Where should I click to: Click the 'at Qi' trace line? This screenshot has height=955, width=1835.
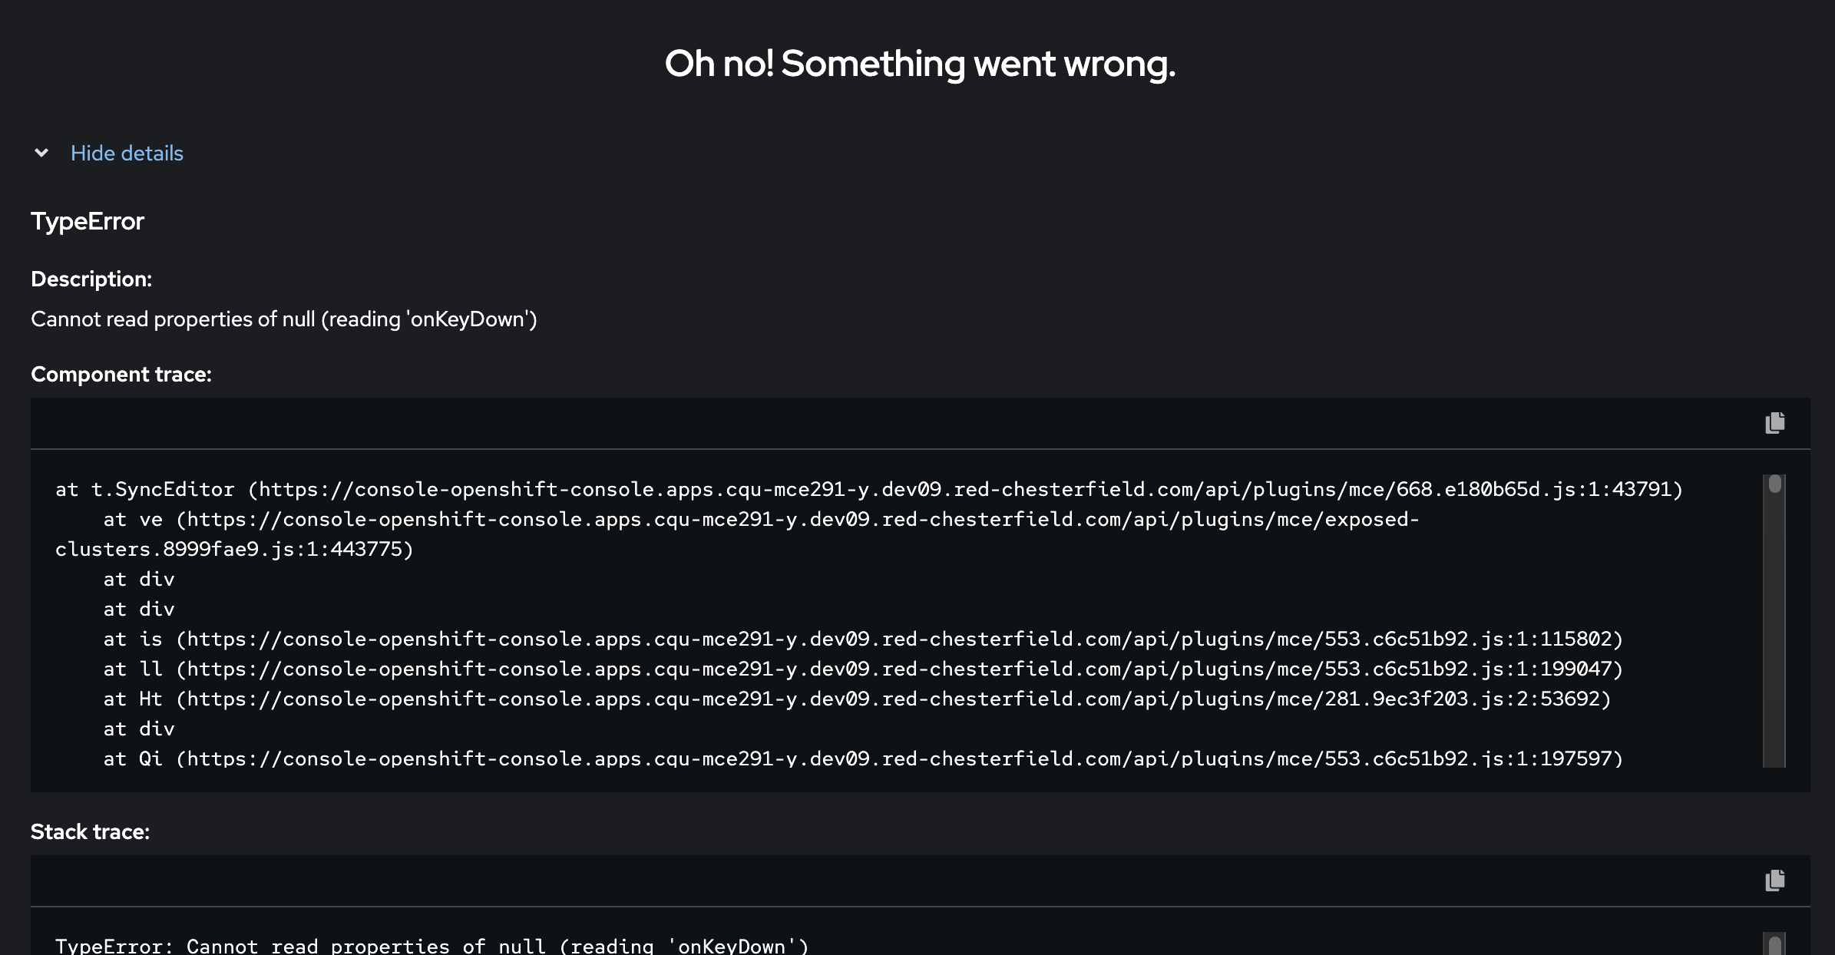point(862,759)
